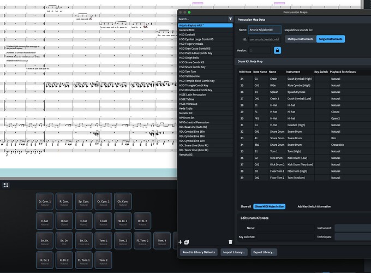Open drum pad layout icon in lower panel
Screen dimensions: 371x273
pyautogui.click(x=6, y=185)
